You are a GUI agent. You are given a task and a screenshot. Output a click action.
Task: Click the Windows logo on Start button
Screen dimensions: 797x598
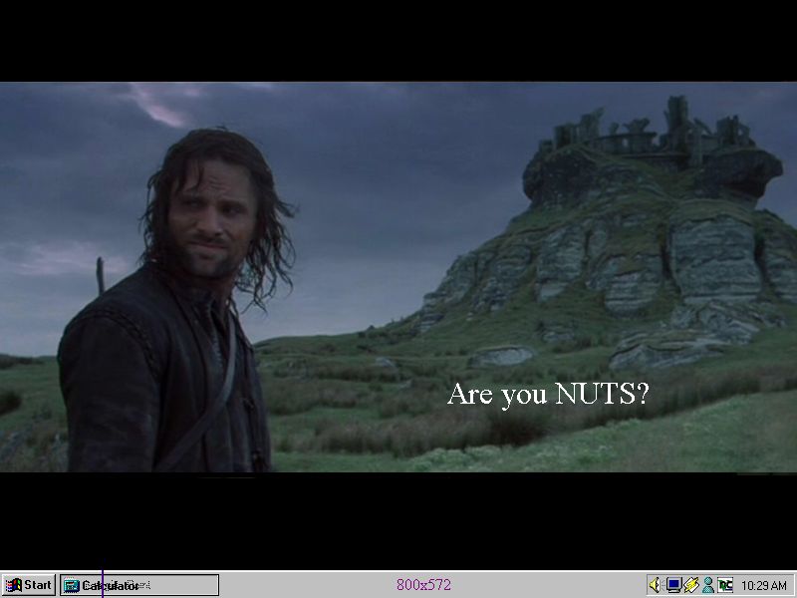coord(14,585)
